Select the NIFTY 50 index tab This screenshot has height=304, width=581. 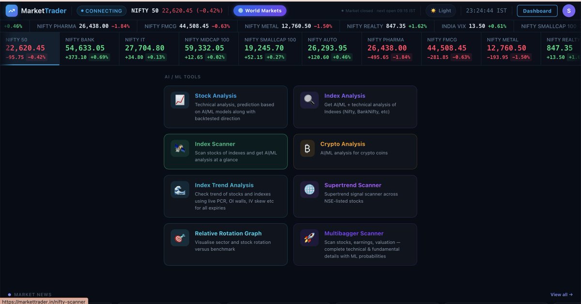pyautogui.click(x=30, y=48)
